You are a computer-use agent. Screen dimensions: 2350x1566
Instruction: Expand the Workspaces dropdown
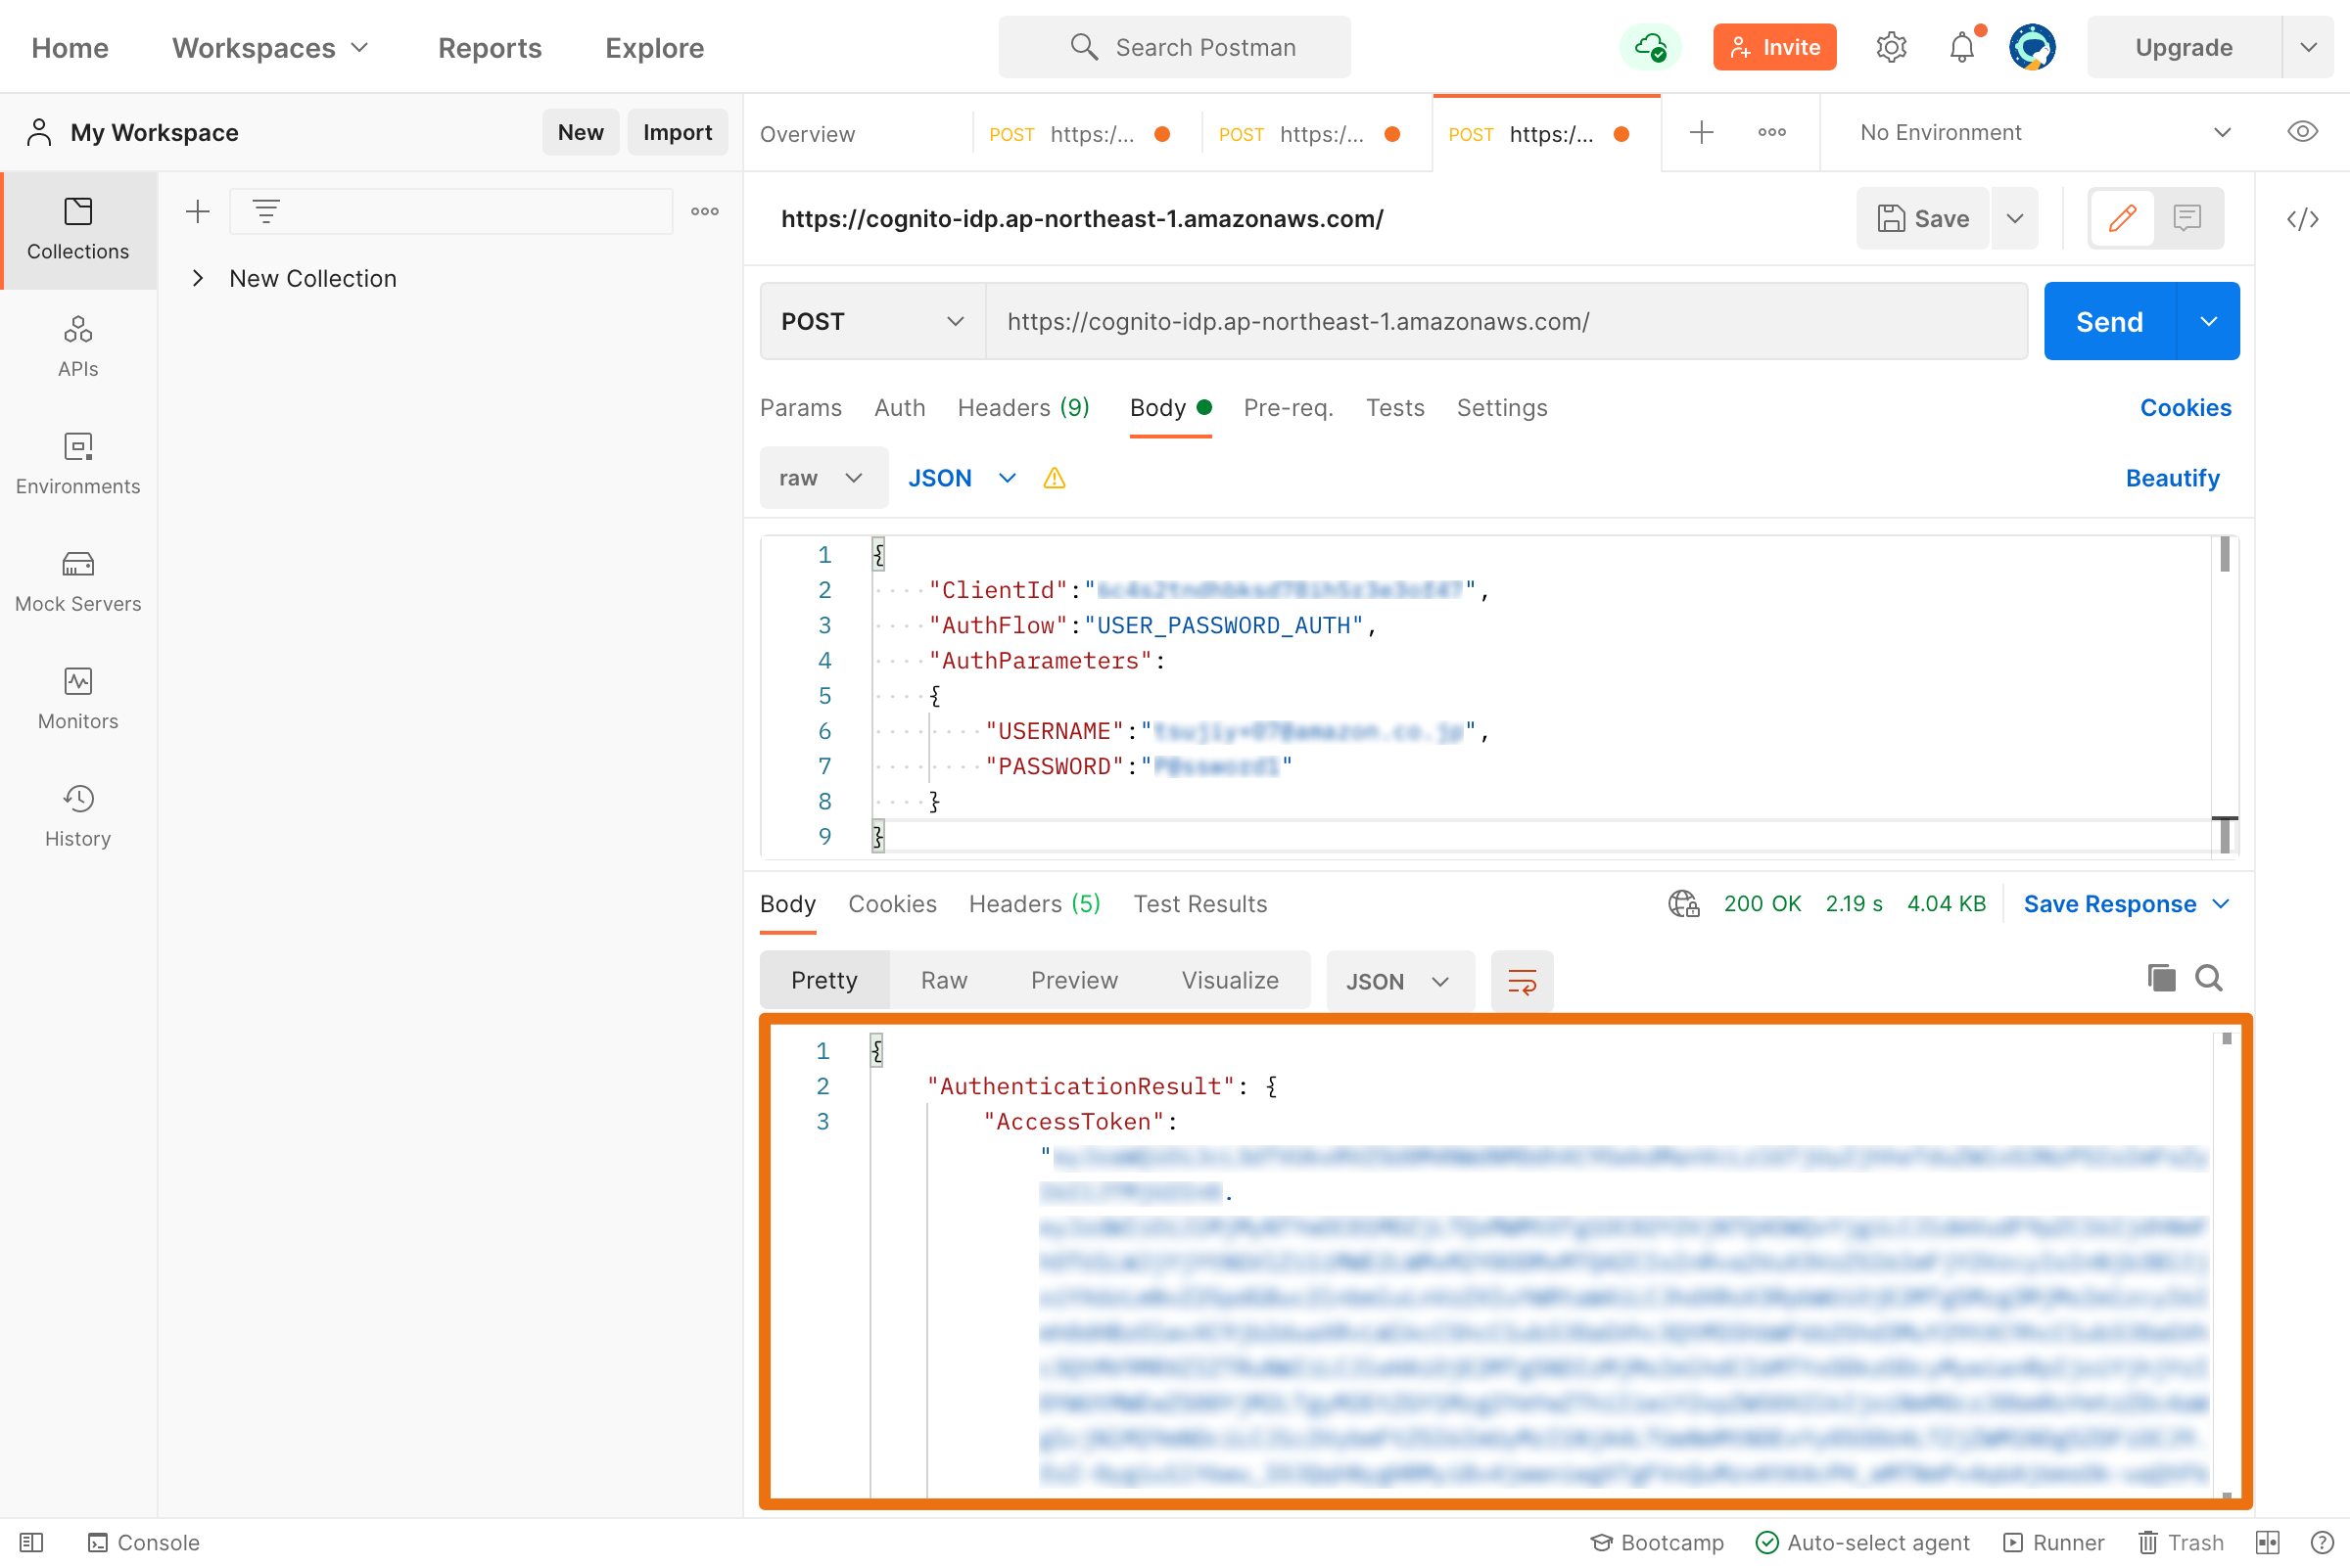tap(270, 47)
